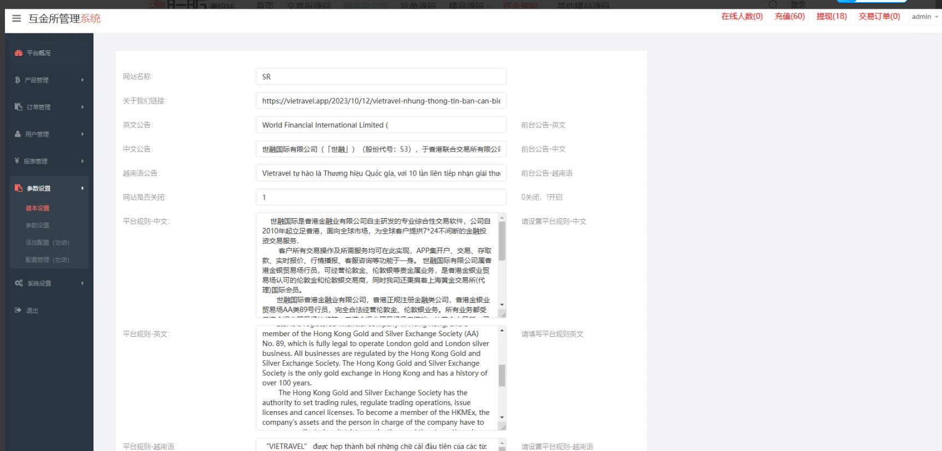
Task: Click the 系统设置 gears icon
Action: click(19, 283)
